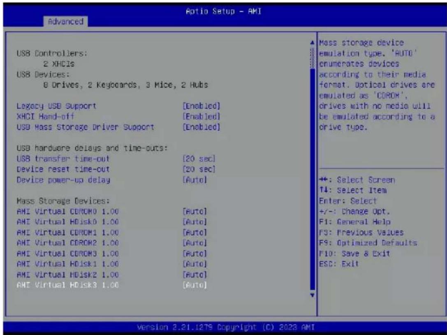This screenshot has width=447, height=335.
Task: Open AMI Virtual CDROM3 [Auto] value
Action: [195, 254]
